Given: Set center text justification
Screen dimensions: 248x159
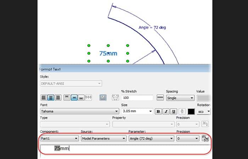Looking at the screenshot, I should click(x=51, y=98).
